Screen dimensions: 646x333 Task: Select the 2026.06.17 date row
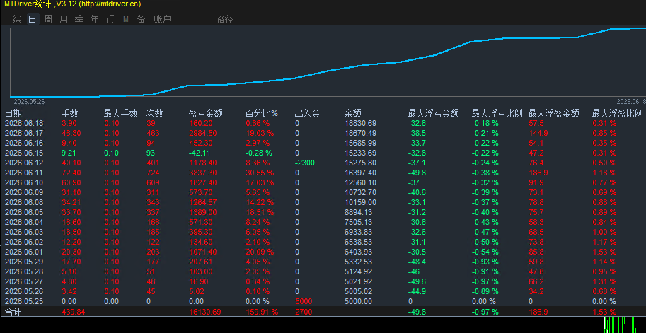tap(24, 134)
